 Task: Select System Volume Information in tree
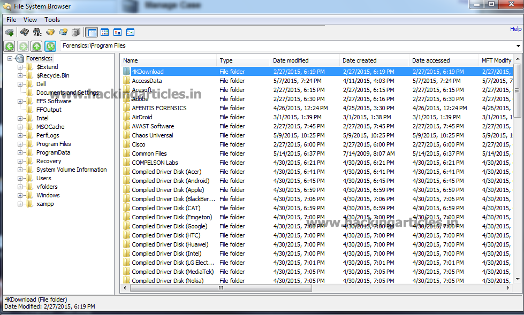(x=72, y=170)
